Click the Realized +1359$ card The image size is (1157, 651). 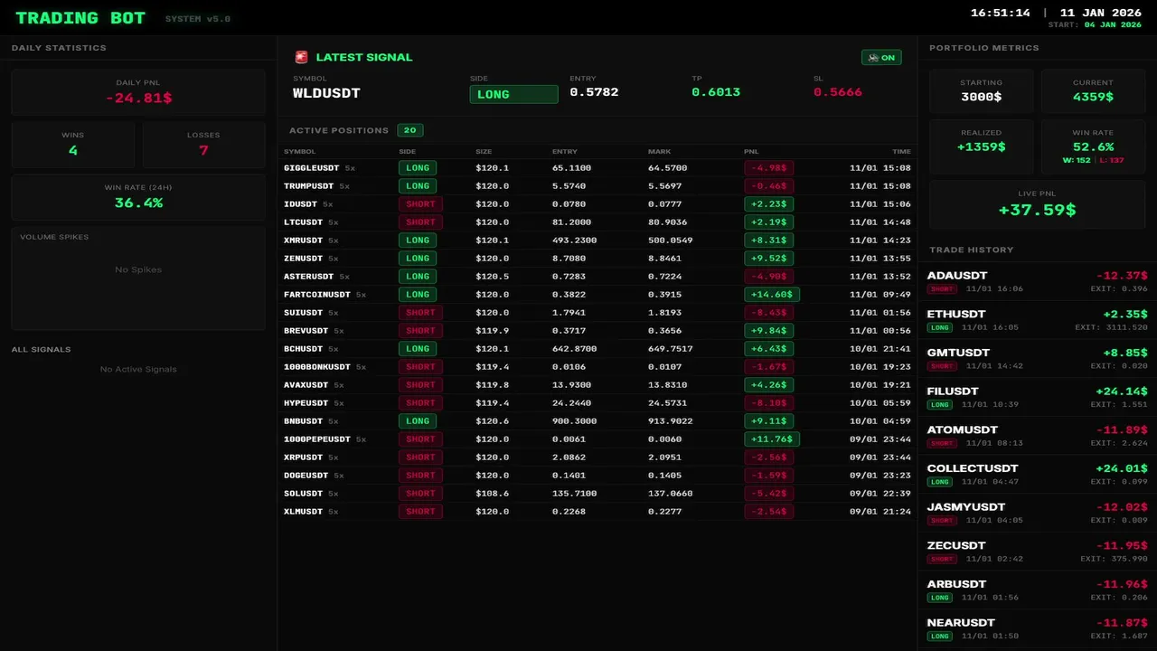click(x=981, y=146)
